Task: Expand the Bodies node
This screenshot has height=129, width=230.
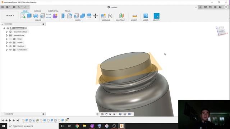Action: [x=6, y=43]
